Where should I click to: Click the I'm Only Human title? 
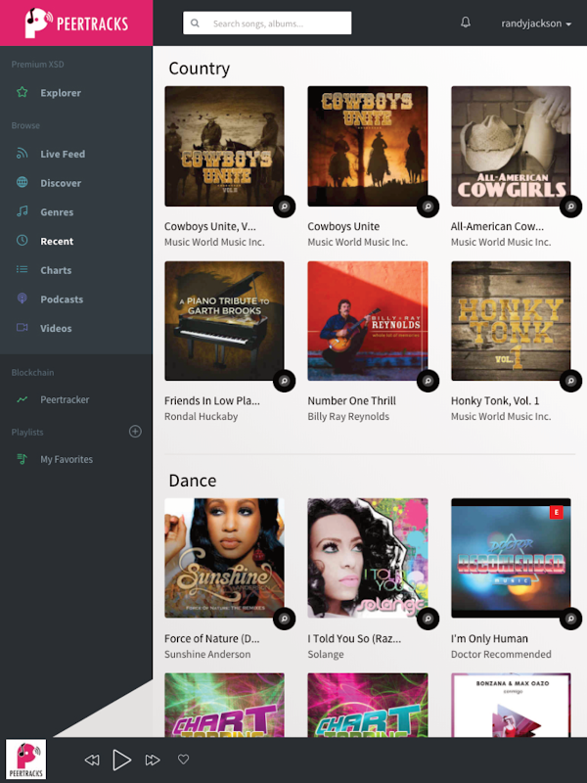pyautogui.click(x=489, y=639)
